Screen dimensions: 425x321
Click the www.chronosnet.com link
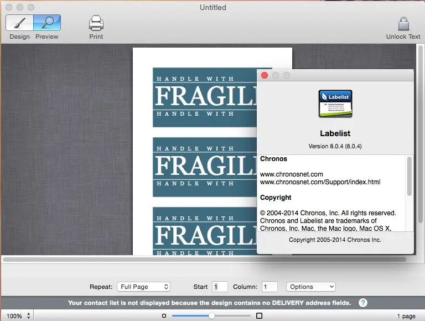[292, 174]
